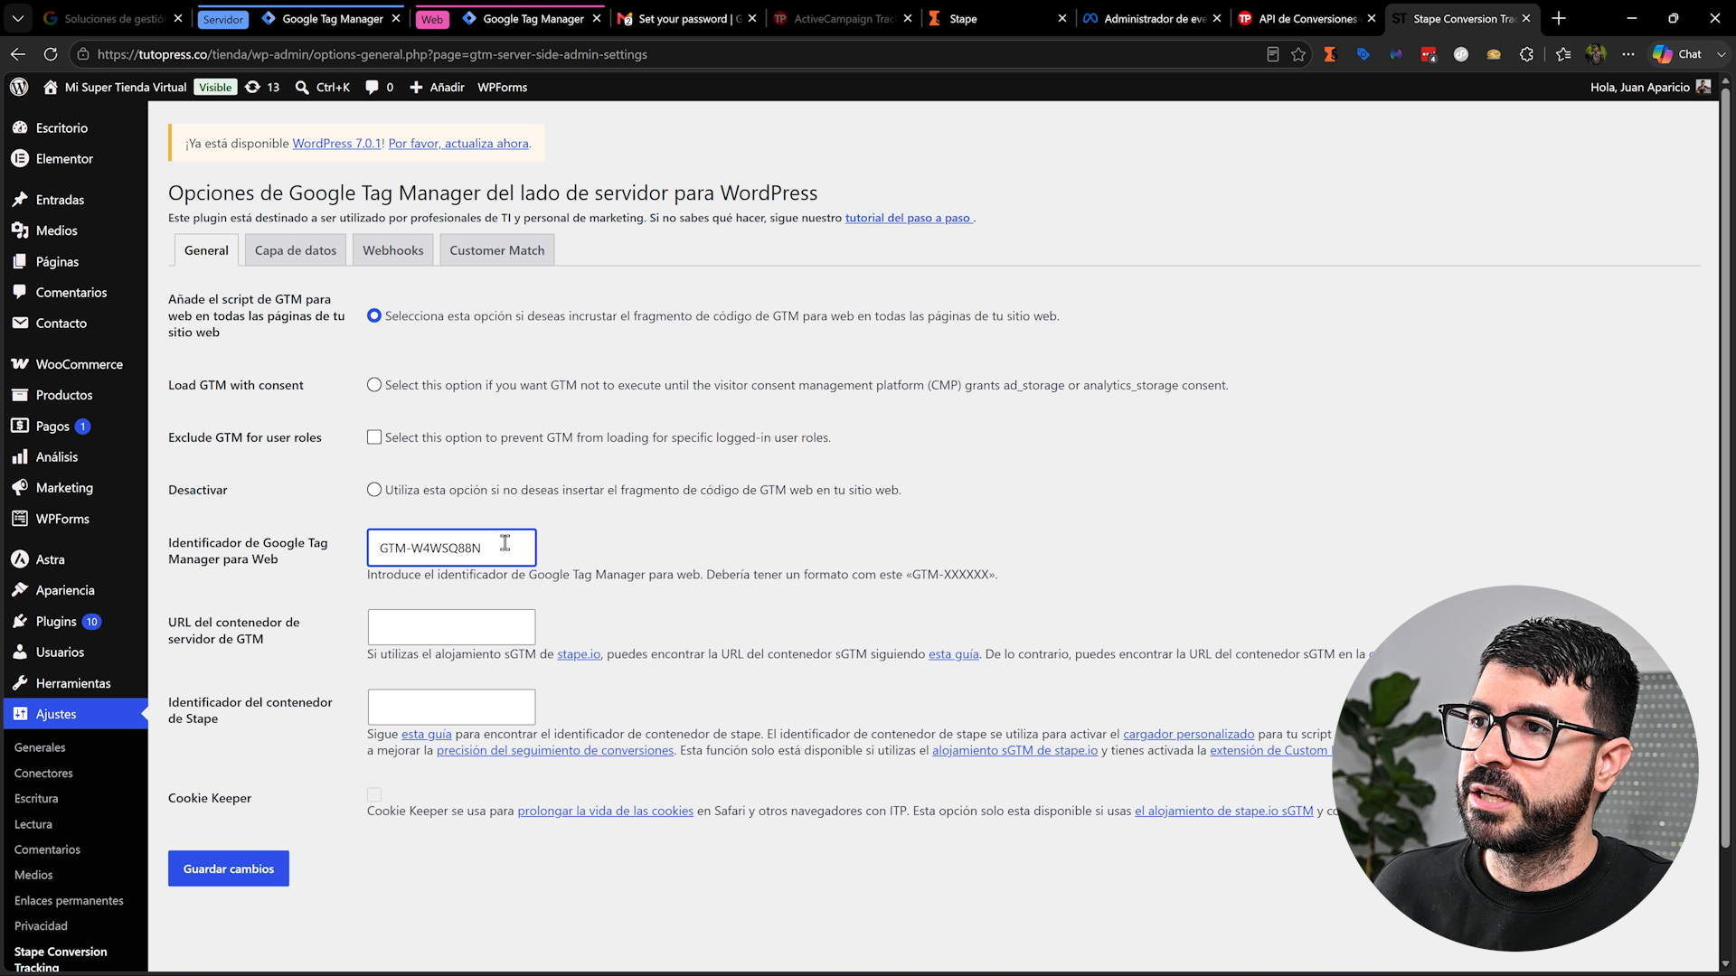Open updates icon showing 13 in admin bar

click(x=262, y=88)
